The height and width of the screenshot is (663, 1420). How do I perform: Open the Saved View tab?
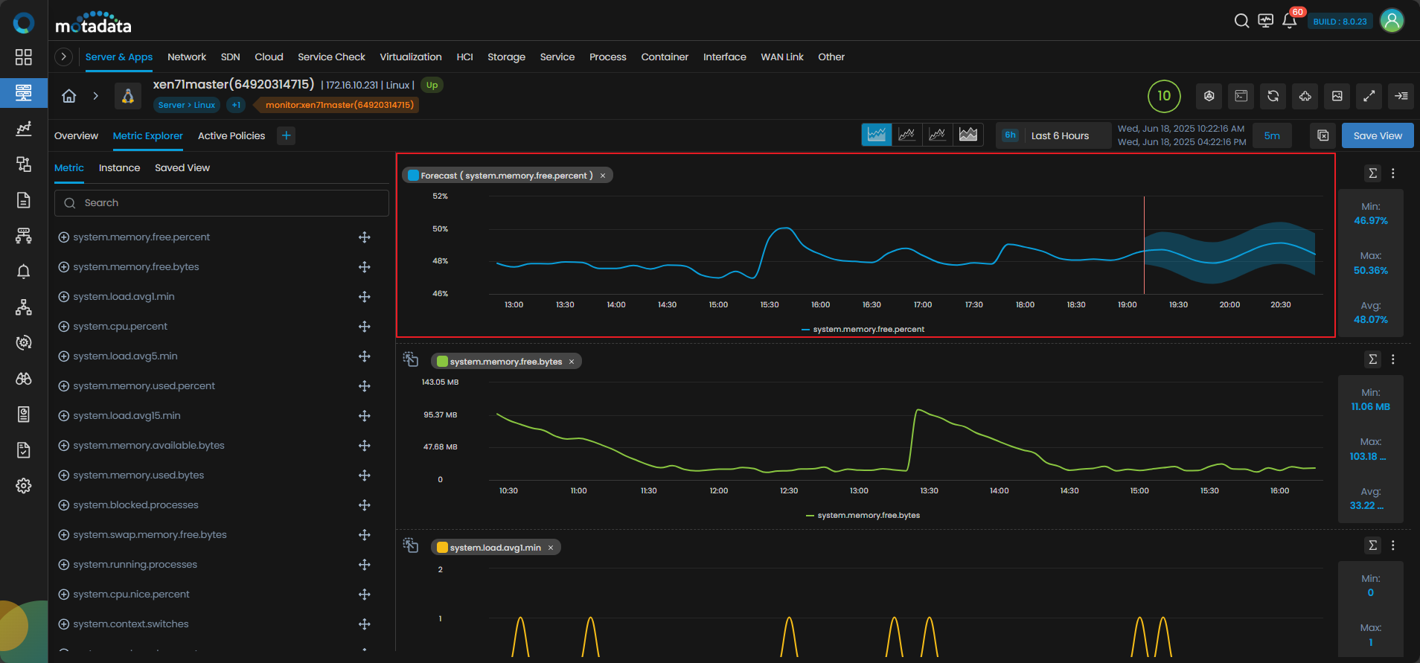[x=182, y=168]
